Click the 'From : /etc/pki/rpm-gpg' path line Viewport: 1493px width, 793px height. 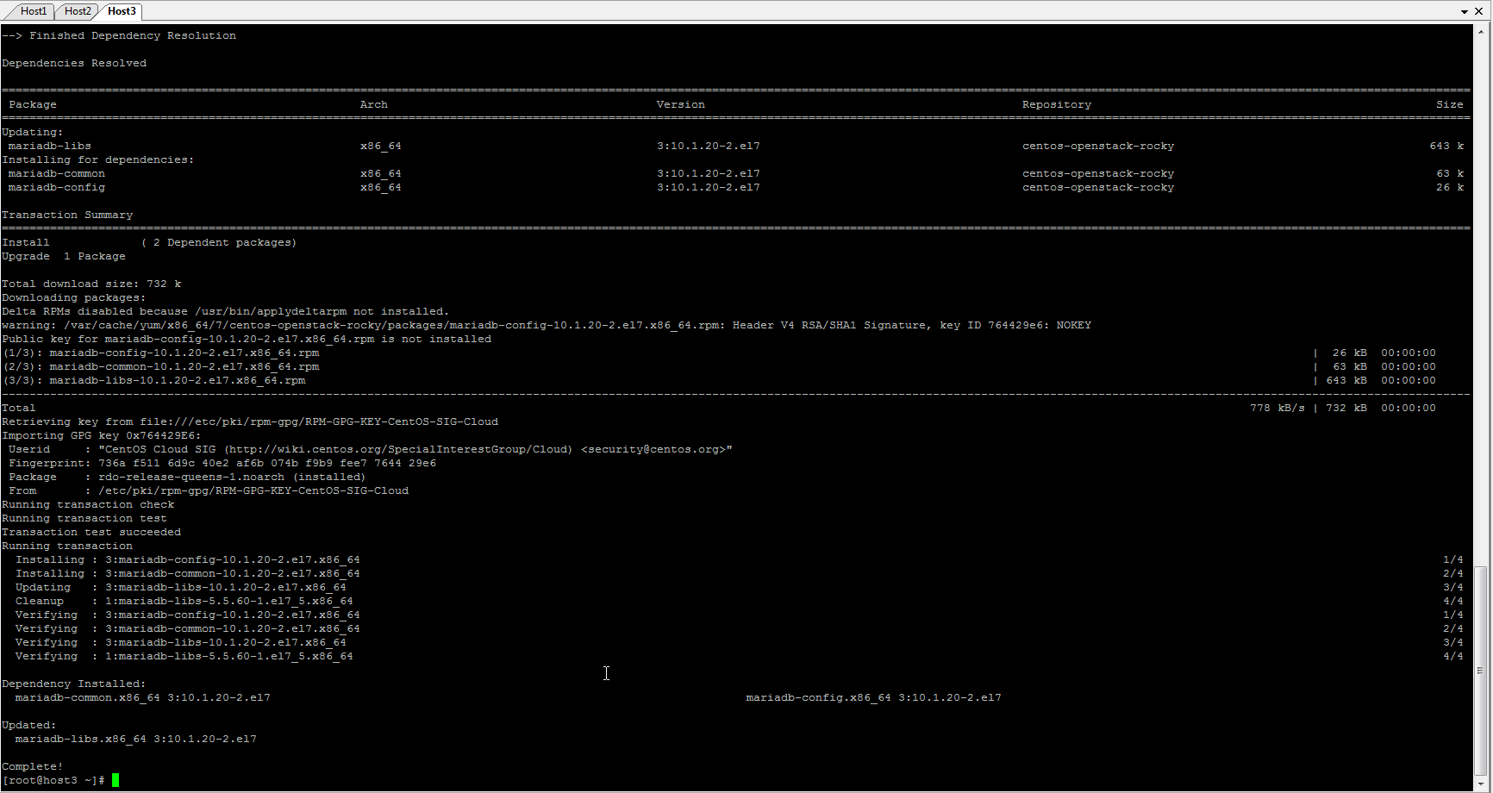(x=209, y=490)
